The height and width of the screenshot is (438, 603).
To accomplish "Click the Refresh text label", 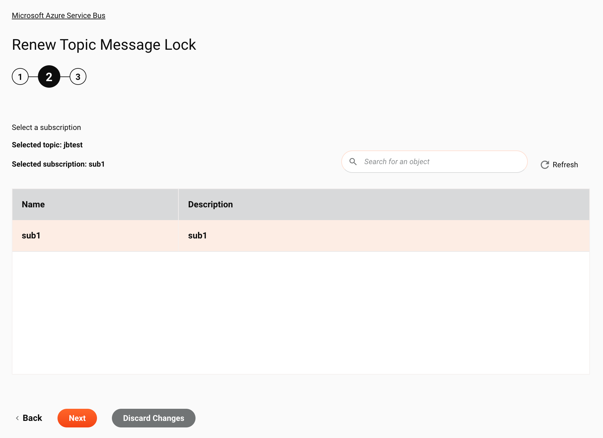I will click(565, 165).
